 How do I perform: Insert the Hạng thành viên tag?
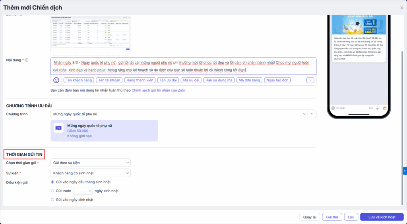(140, 80)
